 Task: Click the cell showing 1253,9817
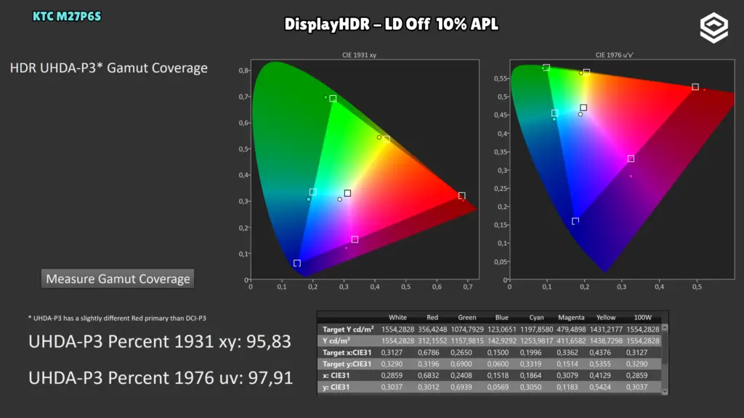pyautogui.click(x=536, y=341)
